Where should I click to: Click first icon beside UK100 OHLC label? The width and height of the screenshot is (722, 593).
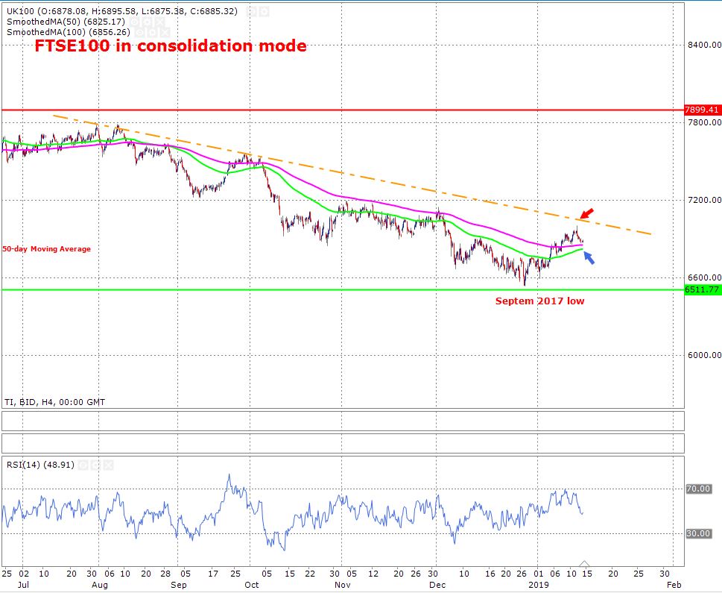[253, 13]
